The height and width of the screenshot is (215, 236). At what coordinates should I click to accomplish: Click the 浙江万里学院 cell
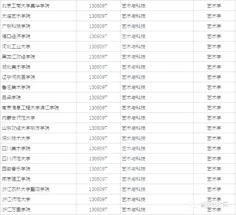16,210
